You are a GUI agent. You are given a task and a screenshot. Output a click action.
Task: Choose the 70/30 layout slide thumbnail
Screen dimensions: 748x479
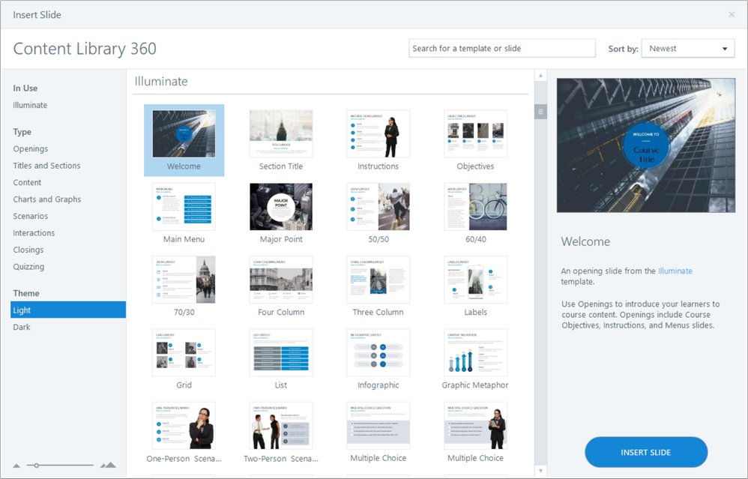coord(184,280)
